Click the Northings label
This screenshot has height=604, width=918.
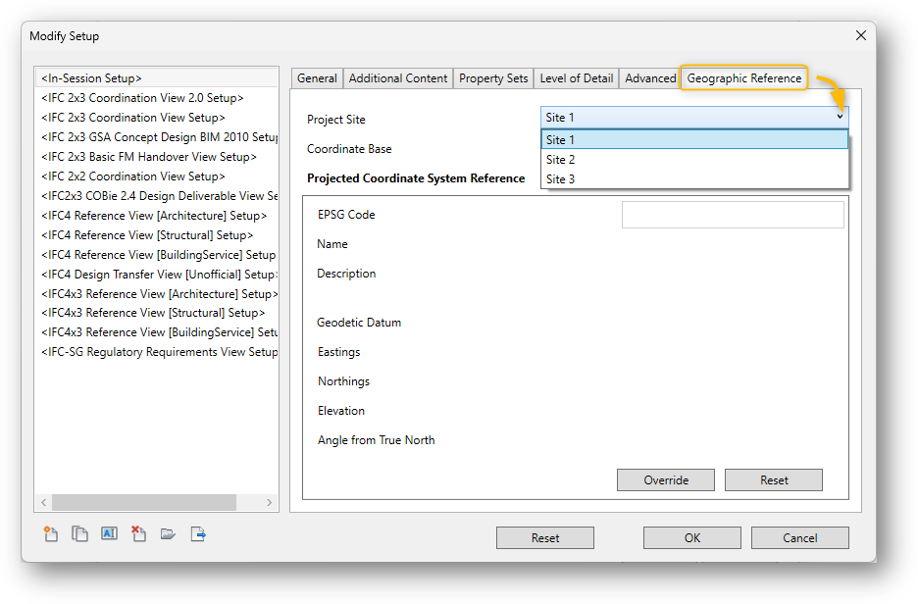tap(343, 381)
